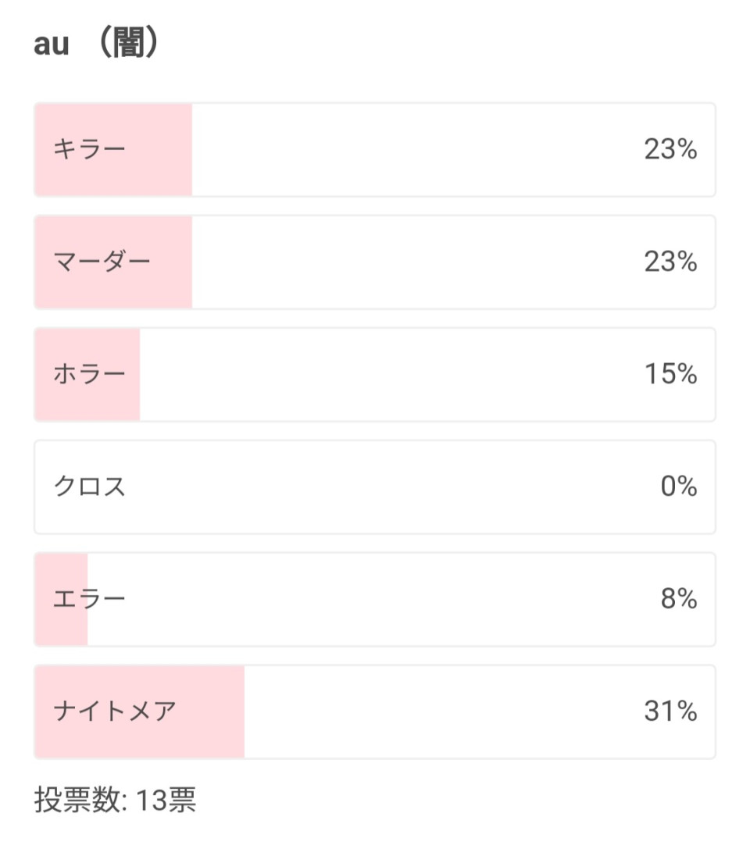
Task: Click the 23% value in キラー row
Action: point(670,149)
